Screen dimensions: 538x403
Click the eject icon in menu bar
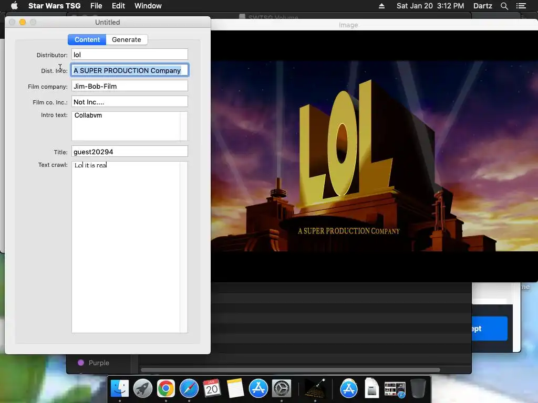tap(381, 6)
